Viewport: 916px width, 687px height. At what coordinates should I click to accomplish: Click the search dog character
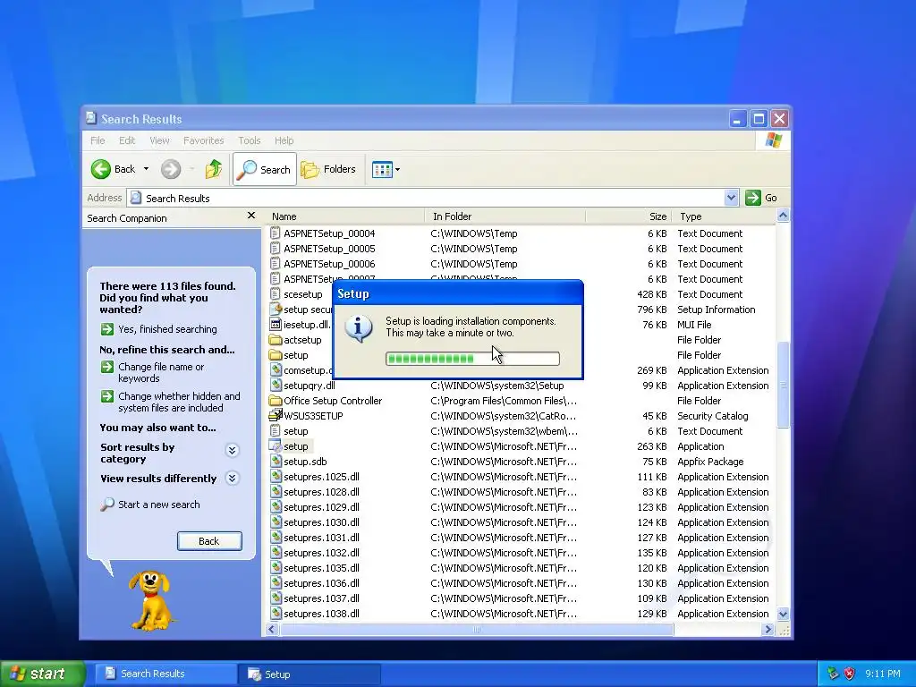click(150, 600)
